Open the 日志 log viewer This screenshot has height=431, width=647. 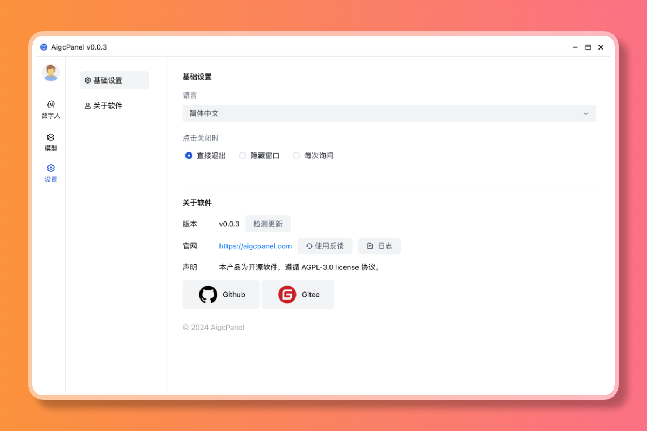[x=379, y=246]
